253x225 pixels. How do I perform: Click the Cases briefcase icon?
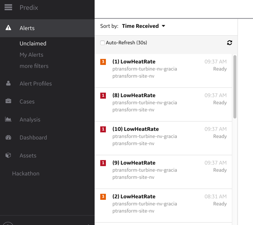(x=8, y=101)
